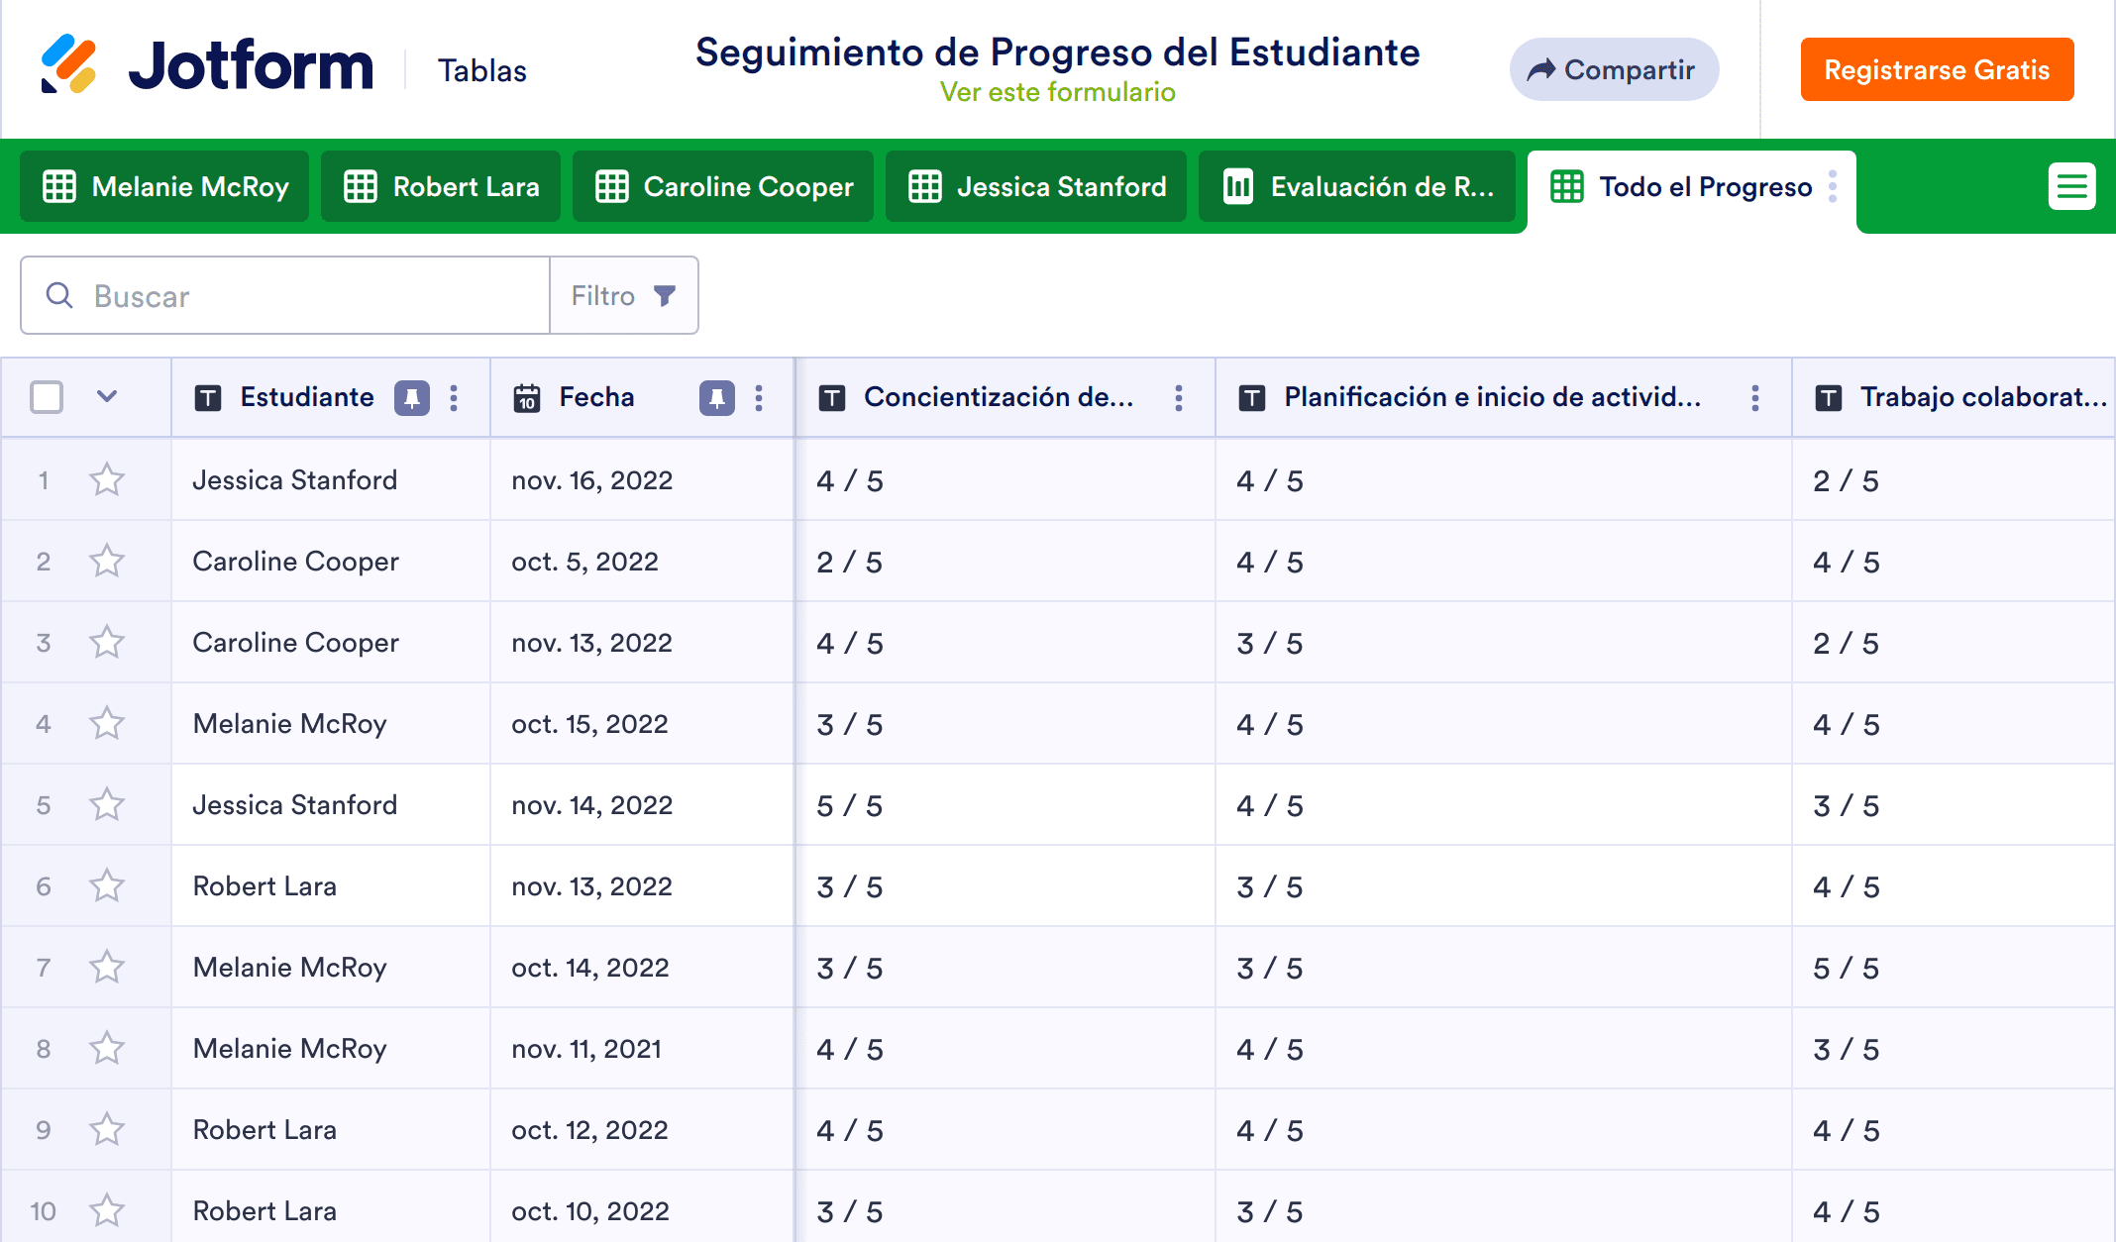The width and height of the screenshot is (2116, 1242).
Task: Open the Ver este formulario link
Action: point(1057,92)
